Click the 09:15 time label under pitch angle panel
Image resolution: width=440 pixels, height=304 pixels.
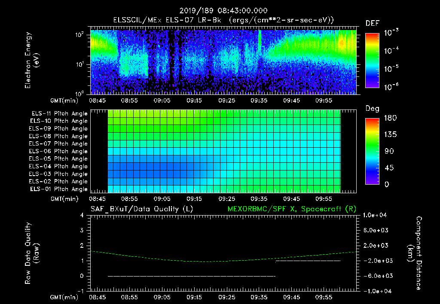point(194,199)
